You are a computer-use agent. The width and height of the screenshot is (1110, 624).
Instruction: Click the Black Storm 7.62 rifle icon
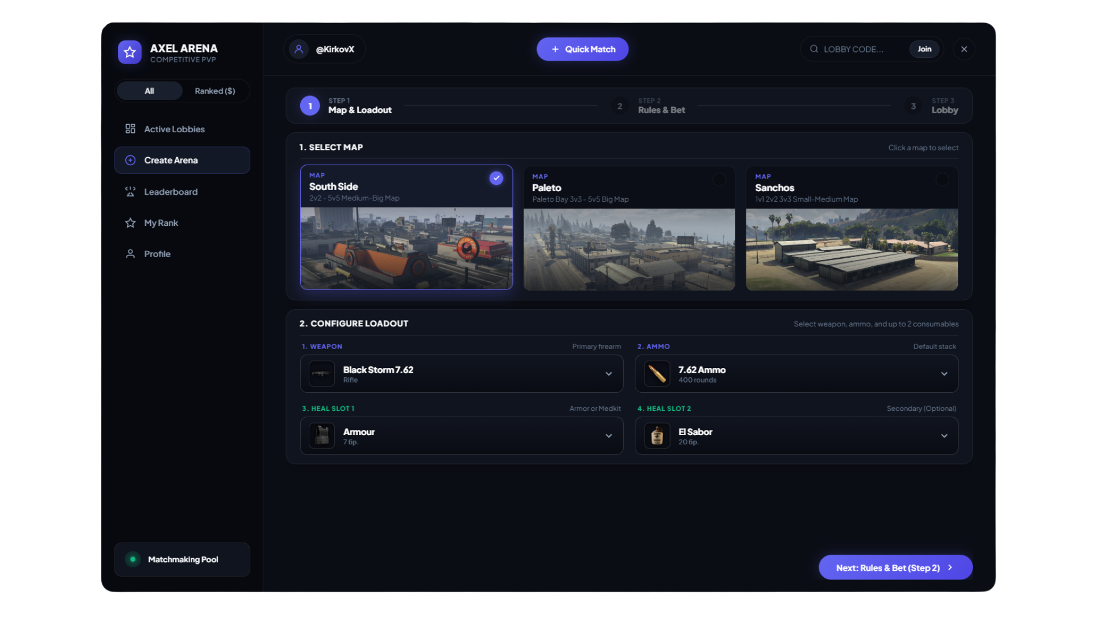click(x=321, y=374)
